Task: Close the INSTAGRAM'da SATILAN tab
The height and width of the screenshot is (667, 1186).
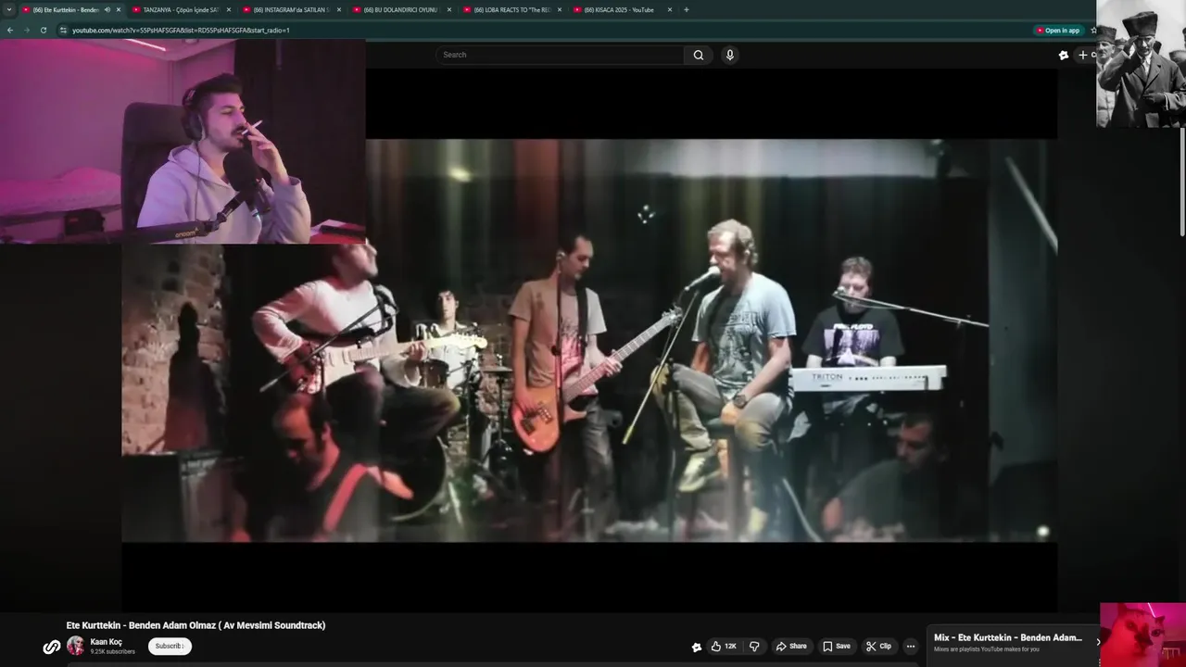Action: (339, 9)
